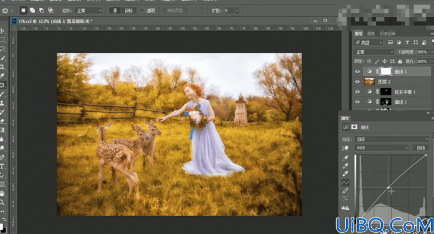Click the black point eyedropper in curves

pos(345,158)
